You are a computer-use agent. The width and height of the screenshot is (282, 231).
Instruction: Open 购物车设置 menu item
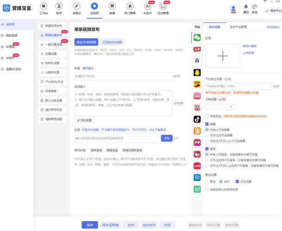tap(52, 63)
